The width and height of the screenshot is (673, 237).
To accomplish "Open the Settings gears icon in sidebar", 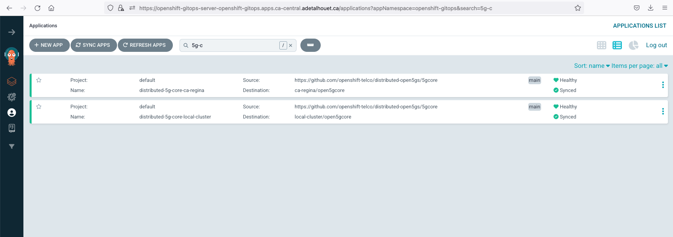I will [12, 97].
